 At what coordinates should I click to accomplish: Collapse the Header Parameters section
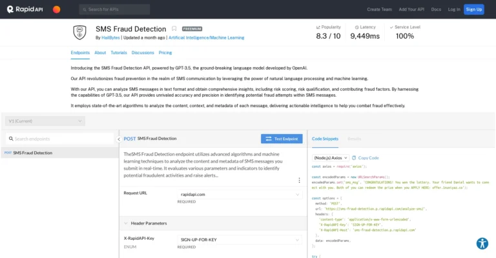pos(126,223)
